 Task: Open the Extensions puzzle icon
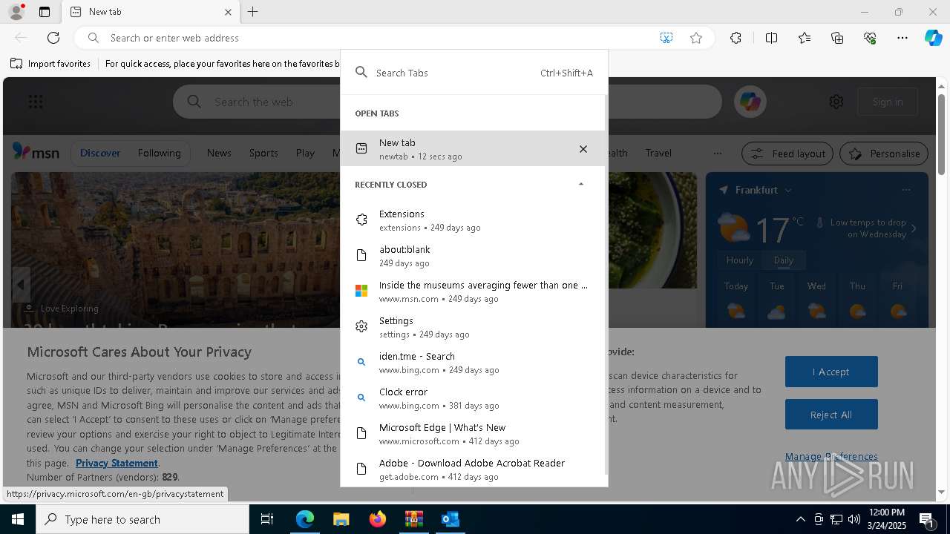736,38
